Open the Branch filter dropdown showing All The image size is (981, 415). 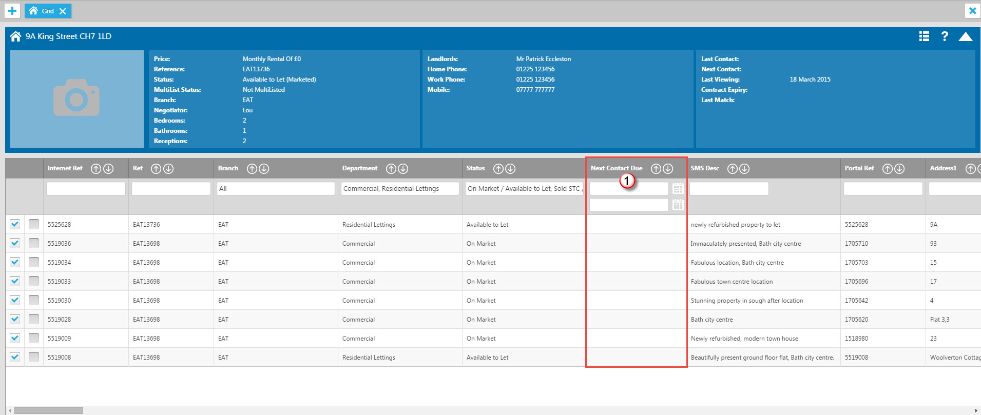click(276, 189)
